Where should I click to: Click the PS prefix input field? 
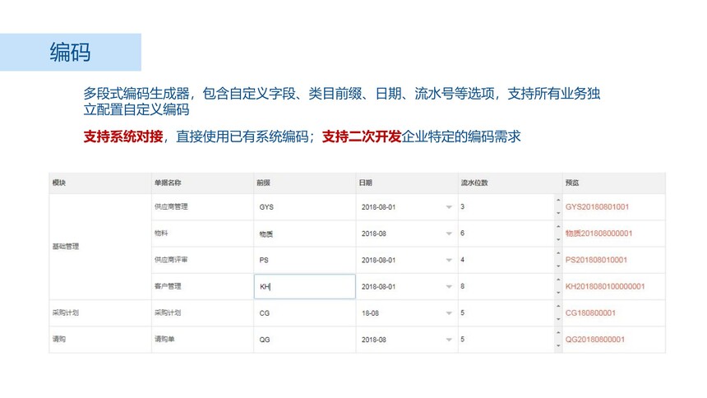coord(305,261)
